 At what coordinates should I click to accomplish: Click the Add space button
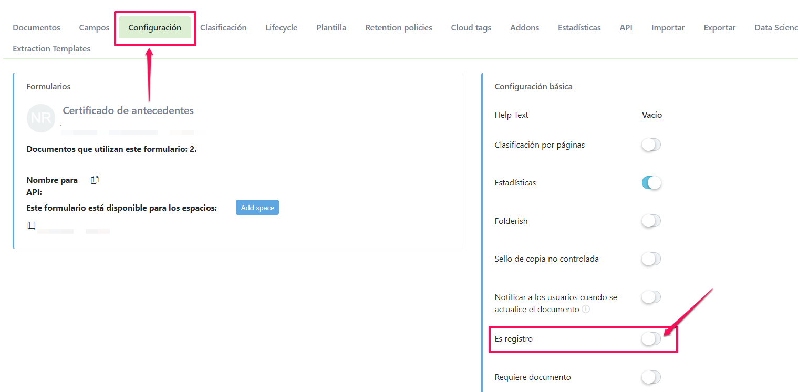(x=257, y=208)
